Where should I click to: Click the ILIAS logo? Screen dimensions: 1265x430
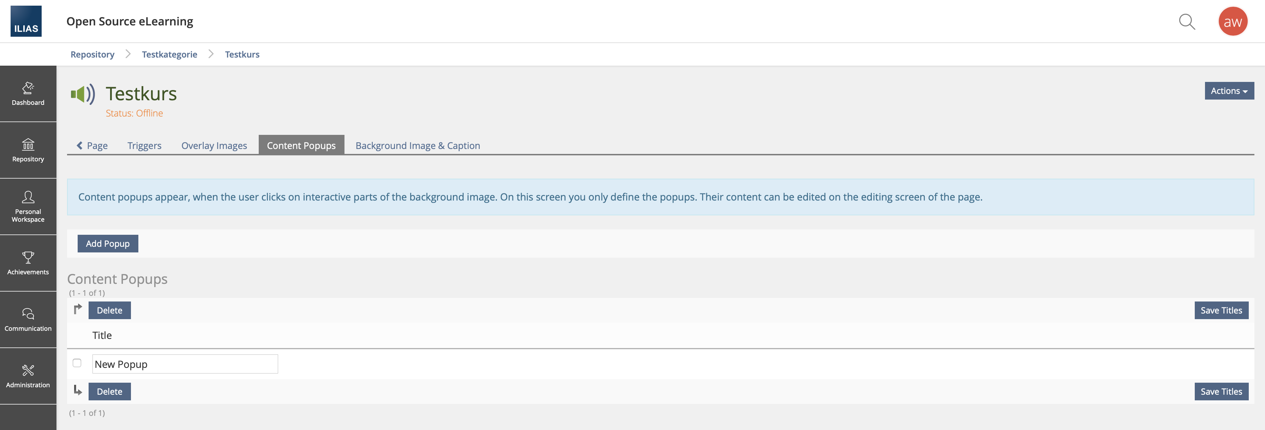[26, 21]
